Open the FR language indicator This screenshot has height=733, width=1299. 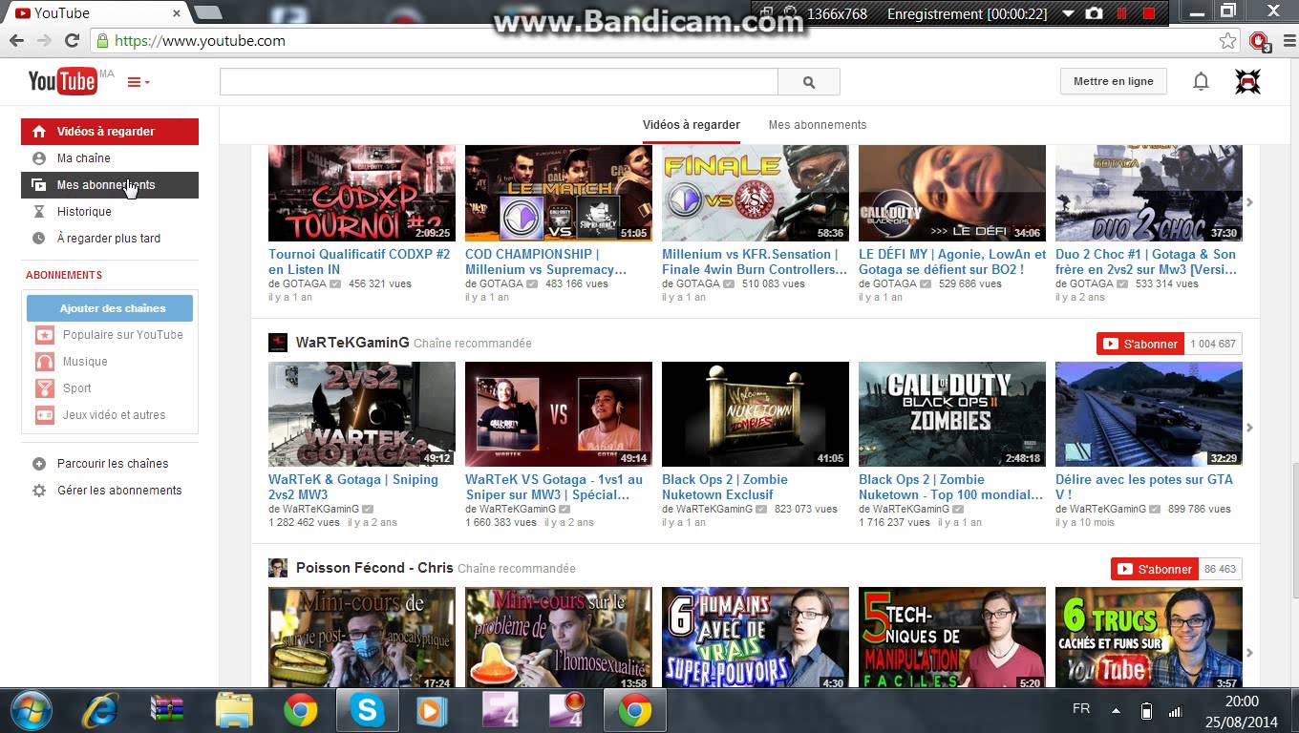(1081, 709)
